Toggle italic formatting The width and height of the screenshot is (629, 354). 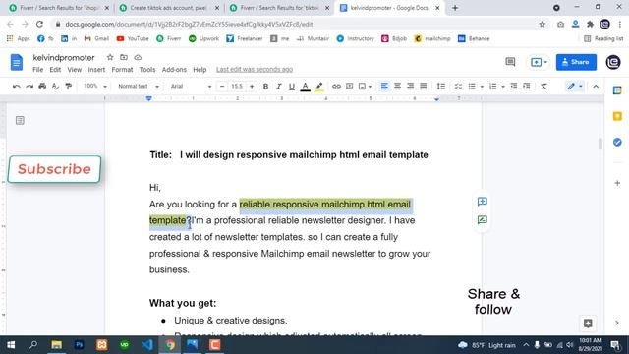[278, 87]
